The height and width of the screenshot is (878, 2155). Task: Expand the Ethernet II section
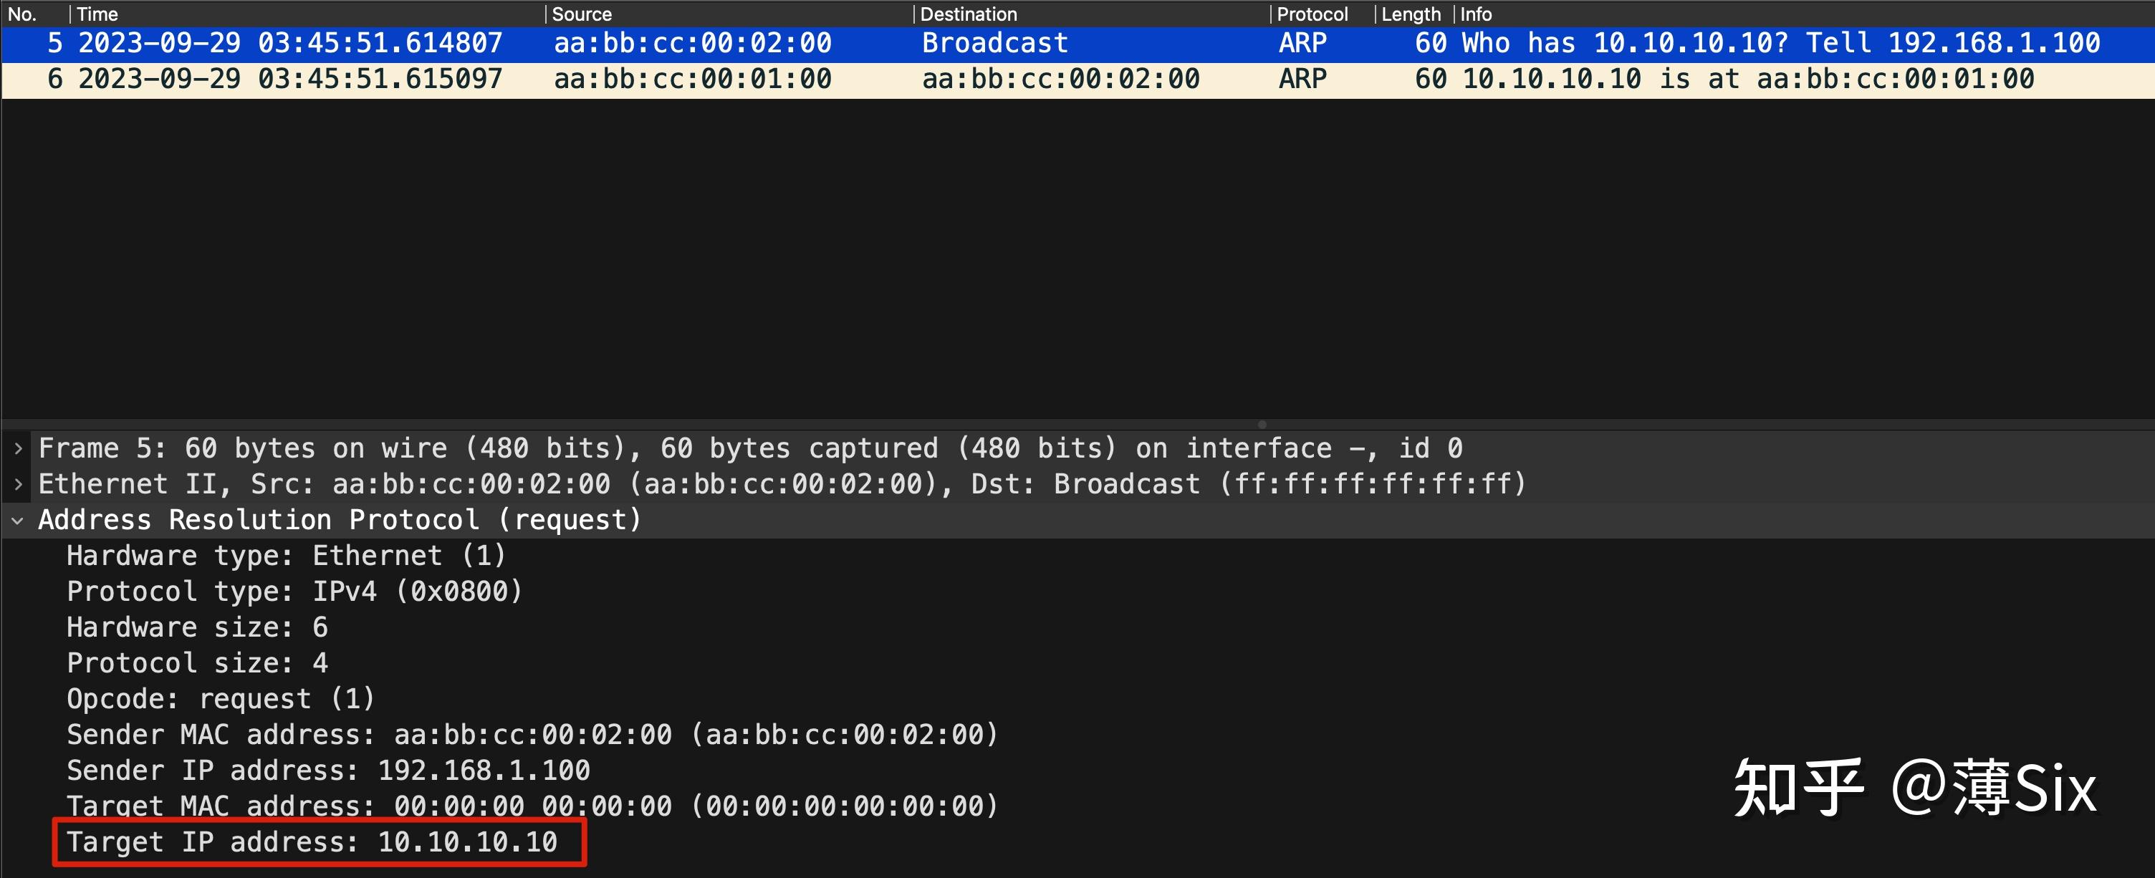tap(18, 484)
